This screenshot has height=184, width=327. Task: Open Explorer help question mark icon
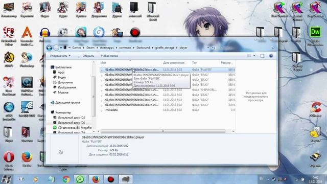click(x=271, y=56)
